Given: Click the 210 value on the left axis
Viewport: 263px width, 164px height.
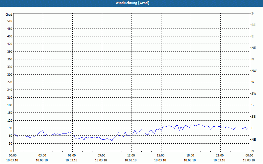Looking at the screenshot, I should click(x=10, y=97).
